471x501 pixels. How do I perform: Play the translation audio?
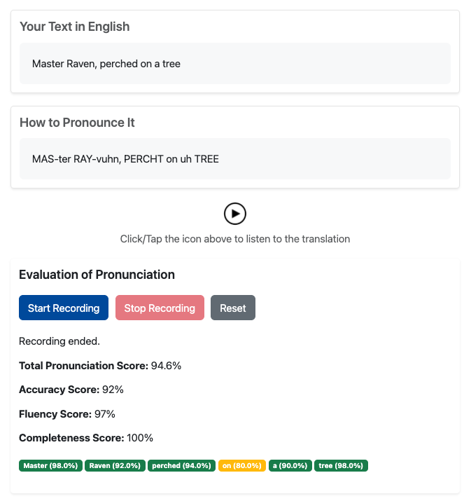pyautogui.click(x=235, y=213)
